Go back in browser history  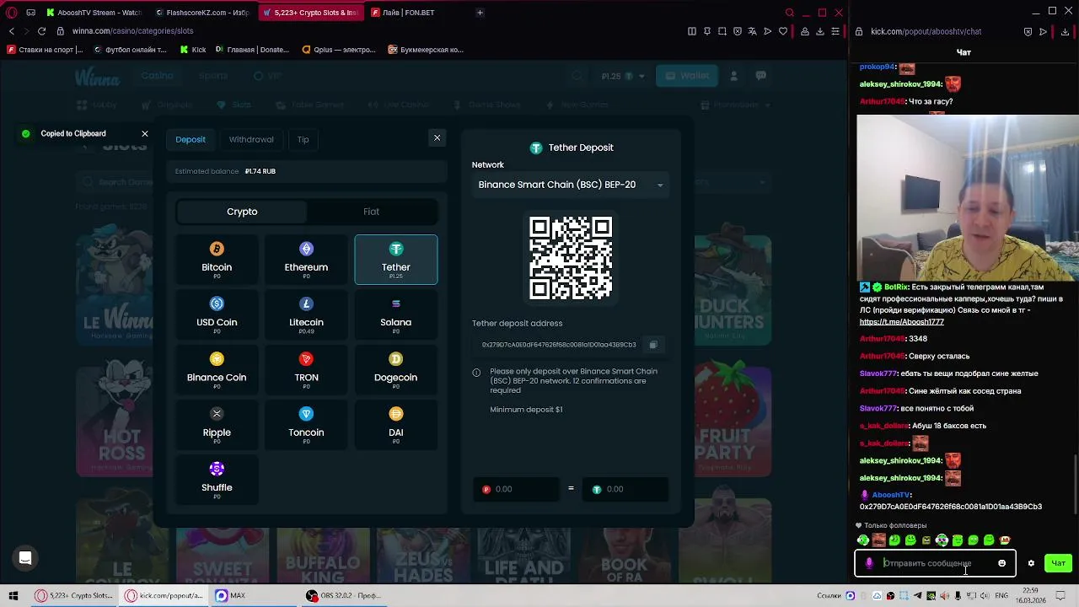(12, 31)
